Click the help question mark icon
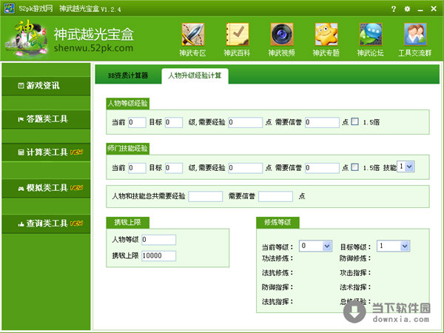The width and height of the screenshot is (444, 333). (394, 9)
